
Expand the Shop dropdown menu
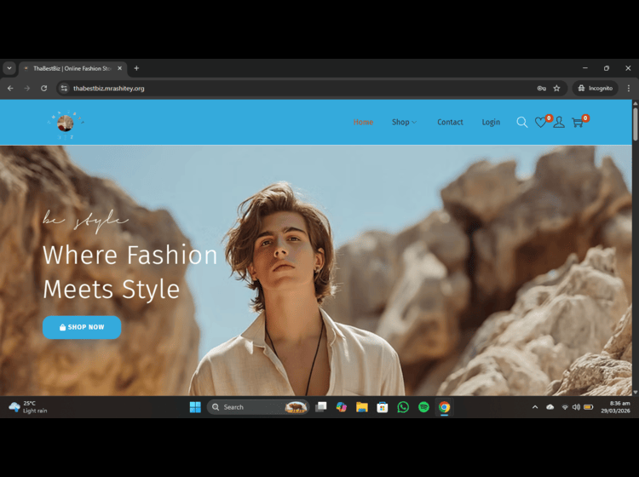tap(404, 122)
